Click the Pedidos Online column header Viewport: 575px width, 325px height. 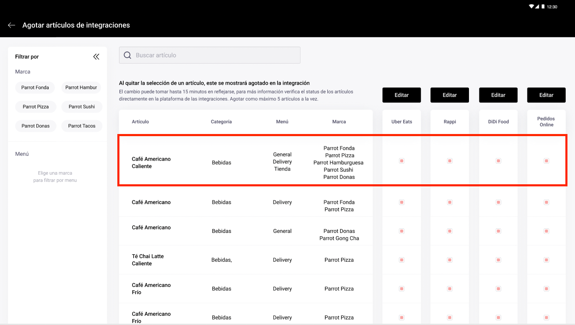[547, 122]
